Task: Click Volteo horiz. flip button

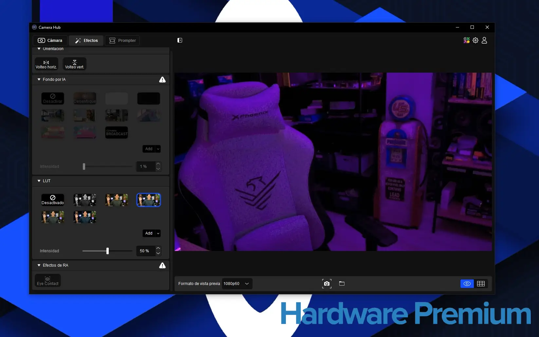Action: [46, 64]
